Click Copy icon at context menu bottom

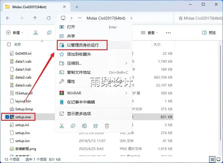73,126
